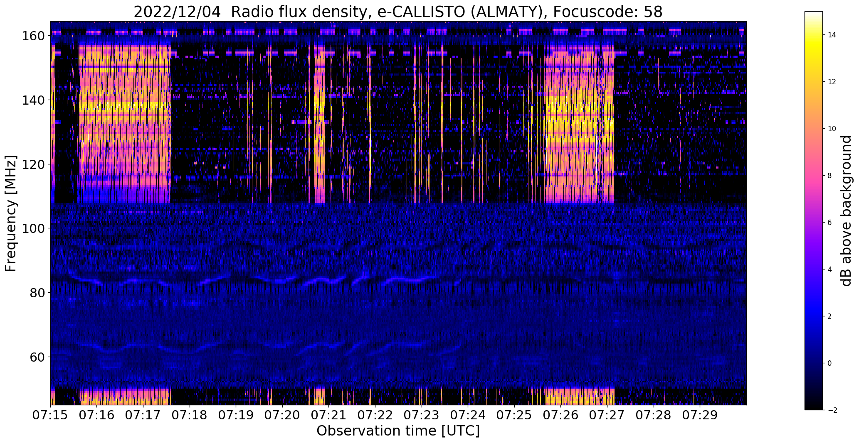Click the colorbar tick label 14

(832, 35)
